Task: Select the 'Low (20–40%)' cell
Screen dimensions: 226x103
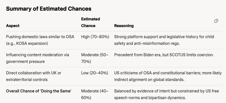Action: (95, 73)
